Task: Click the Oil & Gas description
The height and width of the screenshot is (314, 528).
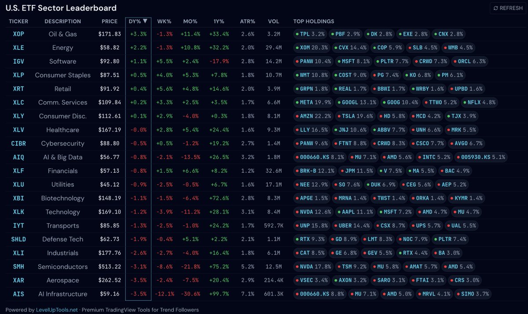Action: (62, 34)
